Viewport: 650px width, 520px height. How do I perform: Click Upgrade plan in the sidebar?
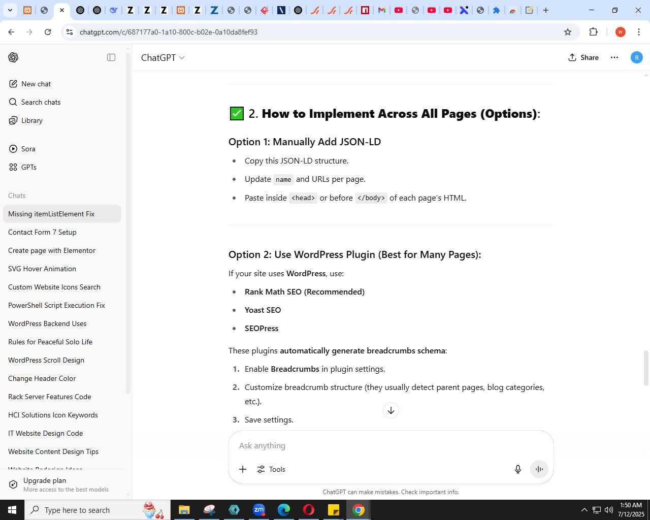62,484
